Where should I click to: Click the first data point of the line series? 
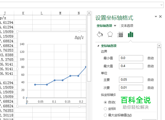click(x=35, y=85)
